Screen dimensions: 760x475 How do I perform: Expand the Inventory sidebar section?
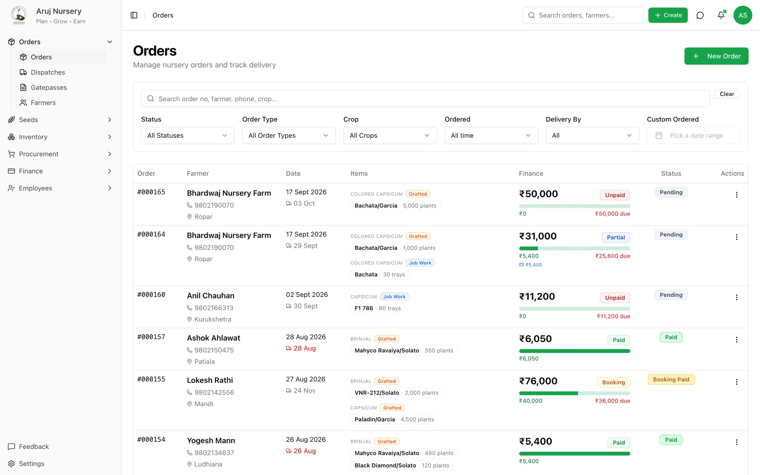pyautogui.click(x=110, y=137)
